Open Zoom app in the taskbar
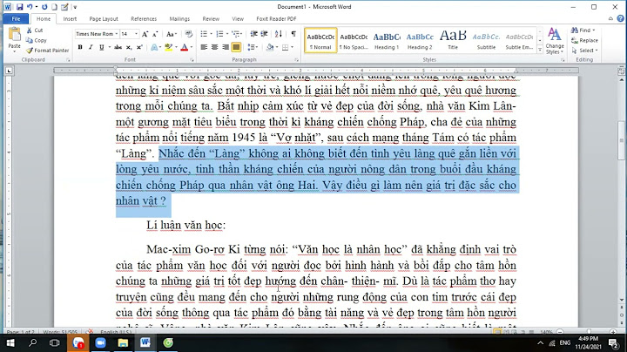Viewport: 627px width, 352px height. (x=100, y=342)
